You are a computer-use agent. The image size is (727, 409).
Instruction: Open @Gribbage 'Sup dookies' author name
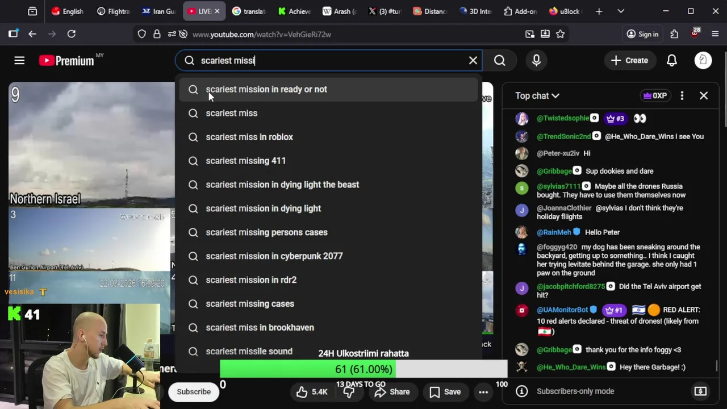pos(554,171)
